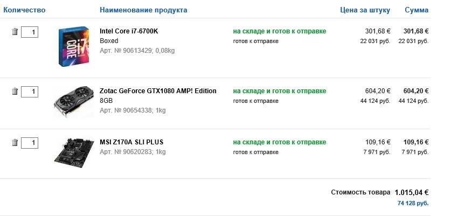The width and height of the screenshot is (451, 216).
Task: Open Intel Core i7-6700K product link
Action: click(x=129, y=31)
